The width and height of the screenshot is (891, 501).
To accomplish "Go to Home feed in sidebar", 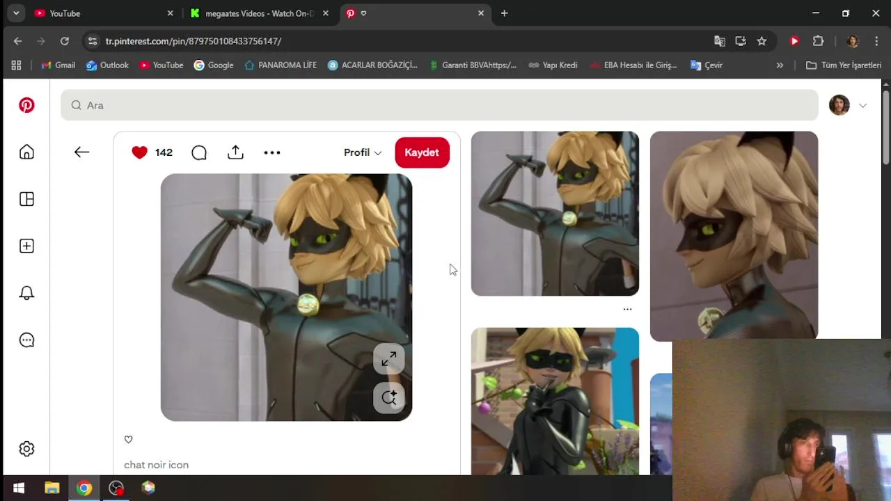I will tap(26, 152).
